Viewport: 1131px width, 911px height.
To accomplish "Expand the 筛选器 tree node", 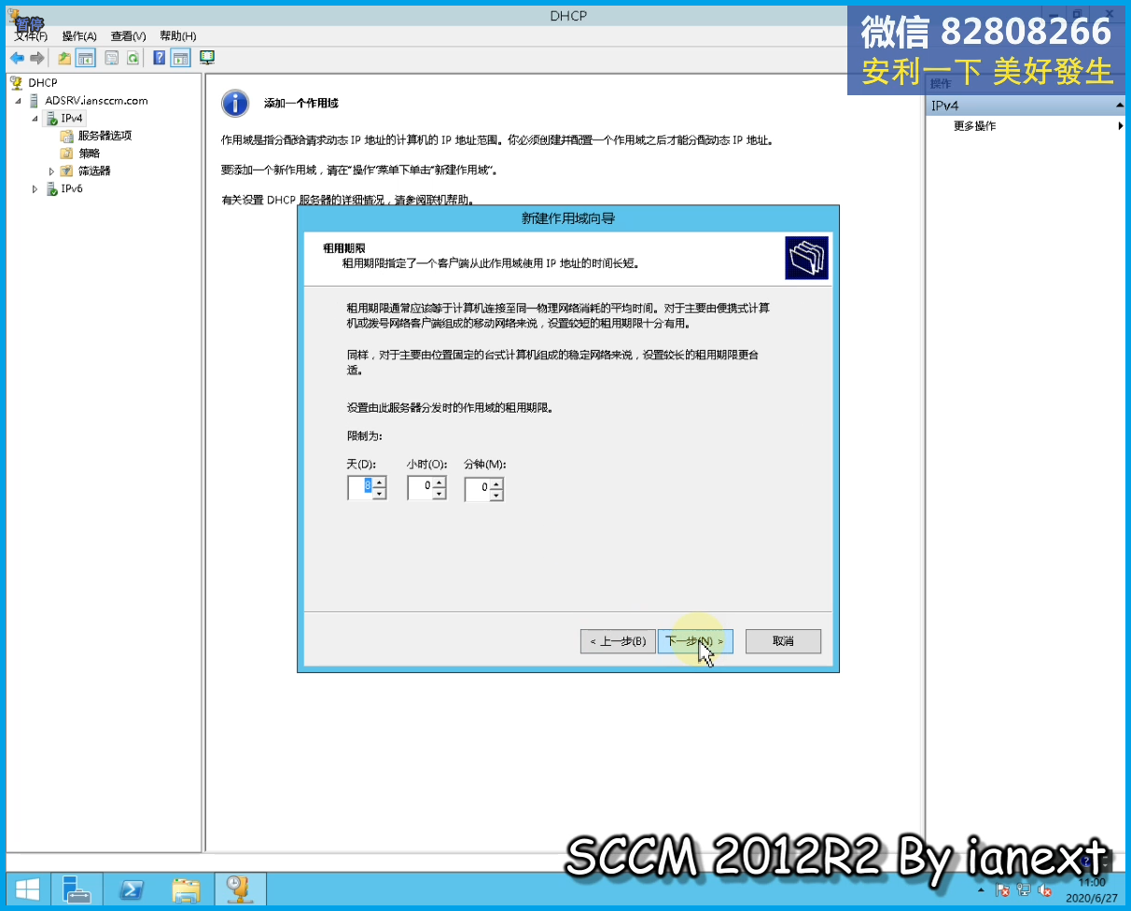I will coord(52,171).
